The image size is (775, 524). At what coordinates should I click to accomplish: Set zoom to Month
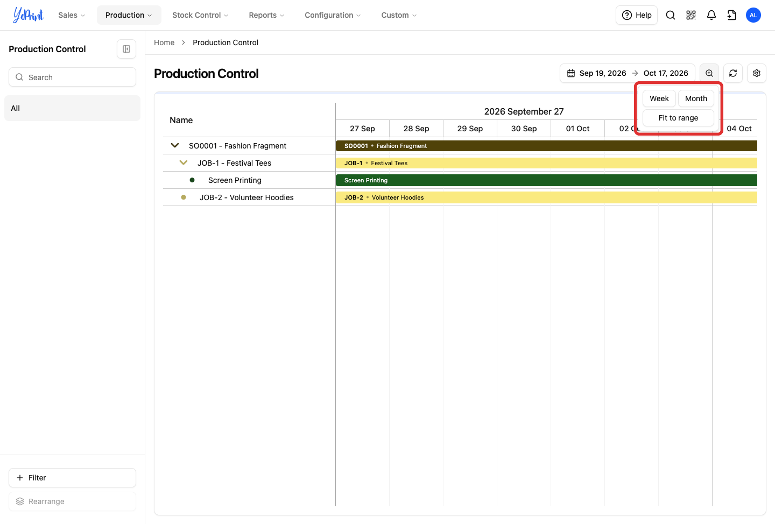pyautogui.click(x=696, y=98)
